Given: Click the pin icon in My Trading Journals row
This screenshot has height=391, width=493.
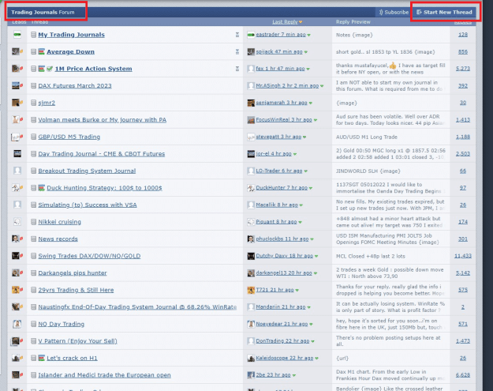Looking at the screenshot, I should [x=237, y=35].
